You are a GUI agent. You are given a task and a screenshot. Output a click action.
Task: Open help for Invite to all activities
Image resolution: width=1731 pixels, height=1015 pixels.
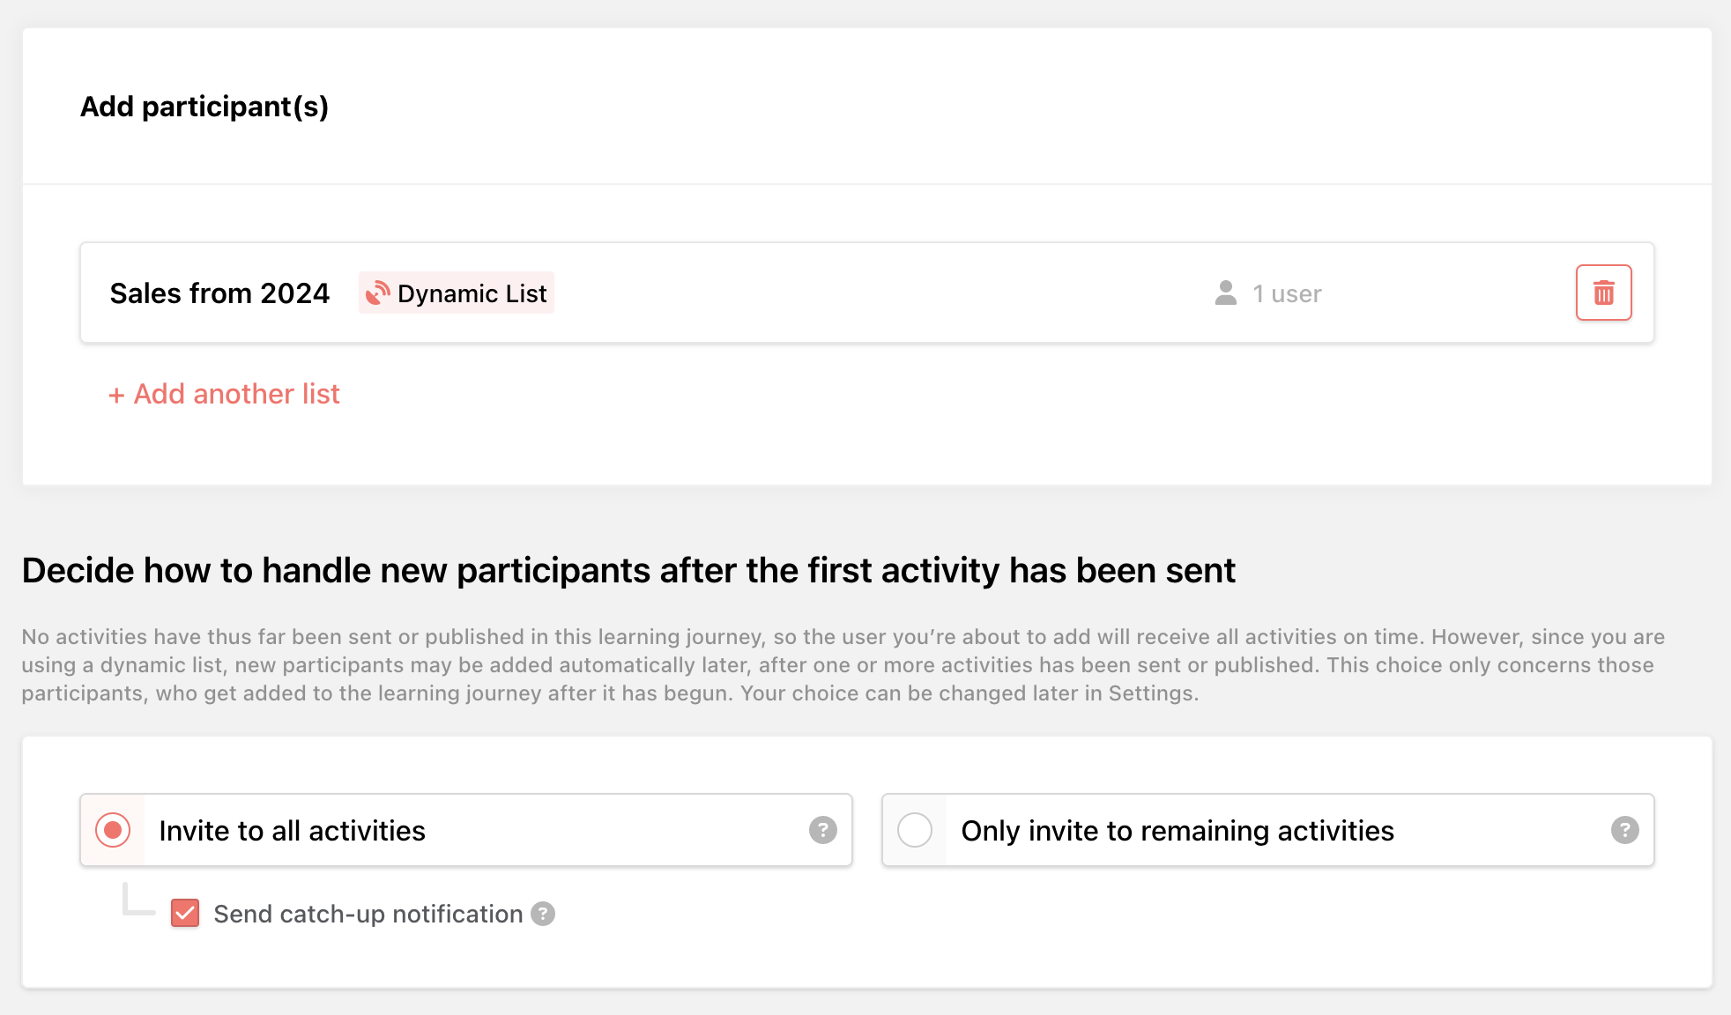(x=822, y=830)
